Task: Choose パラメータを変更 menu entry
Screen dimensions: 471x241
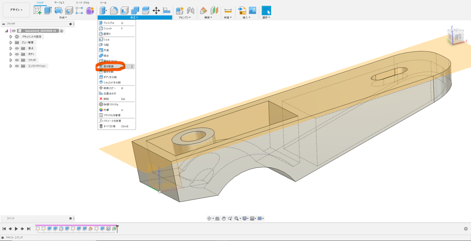Action: click(117, 121)
